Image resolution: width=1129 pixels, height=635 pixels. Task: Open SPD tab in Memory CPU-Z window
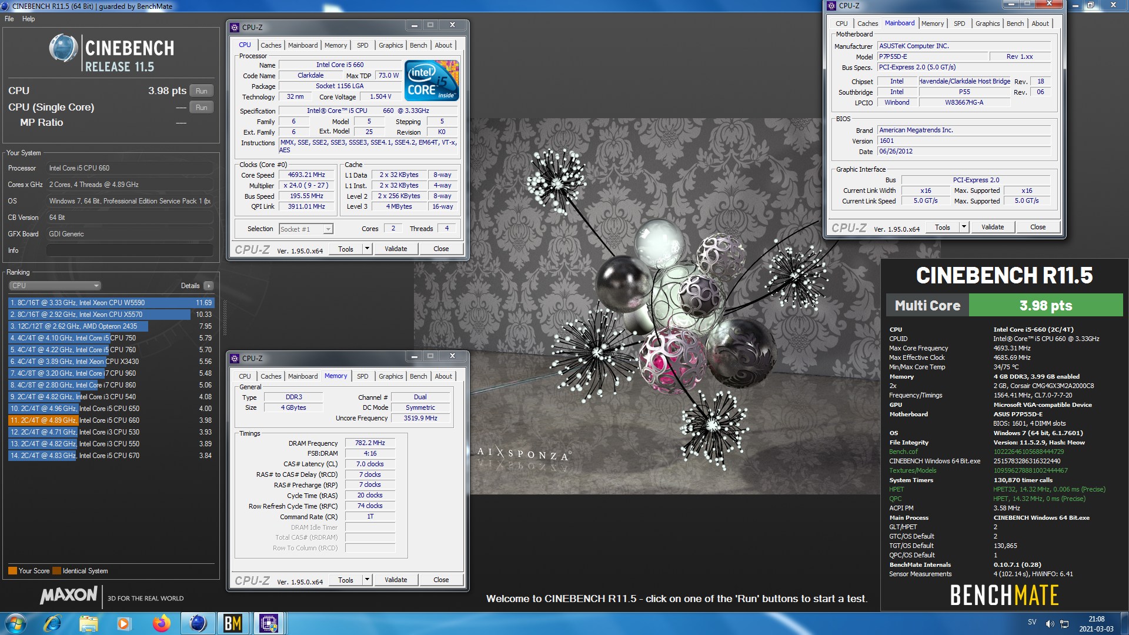coord(363,376)
